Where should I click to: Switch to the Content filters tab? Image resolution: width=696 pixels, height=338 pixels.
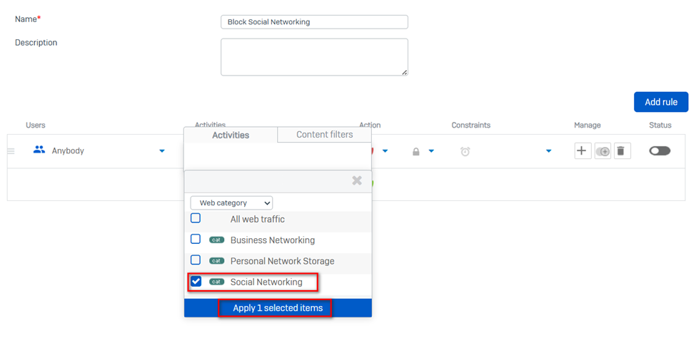[x=324, y=135]
